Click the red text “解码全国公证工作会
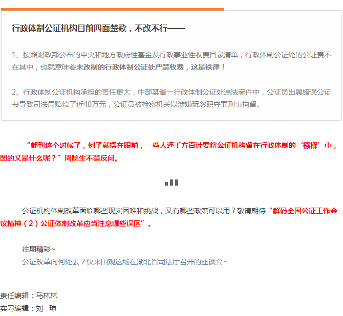 click(303, 211)
